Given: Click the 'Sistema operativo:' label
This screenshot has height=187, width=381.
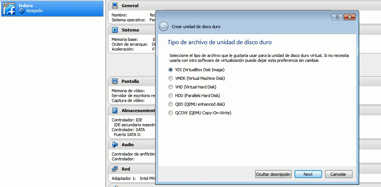Looking at the screenshot, I should (129, 20).
